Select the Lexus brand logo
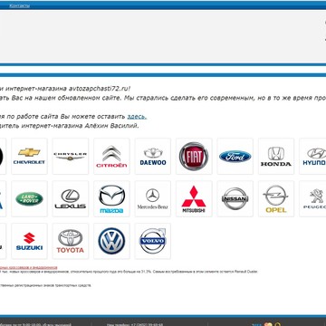 [x=71, y=198]
